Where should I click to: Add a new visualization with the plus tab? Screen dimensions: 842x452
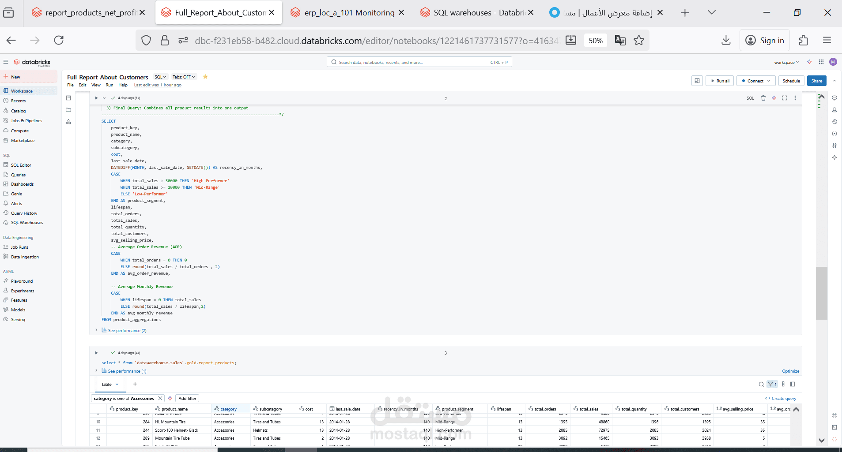(135, 384)
